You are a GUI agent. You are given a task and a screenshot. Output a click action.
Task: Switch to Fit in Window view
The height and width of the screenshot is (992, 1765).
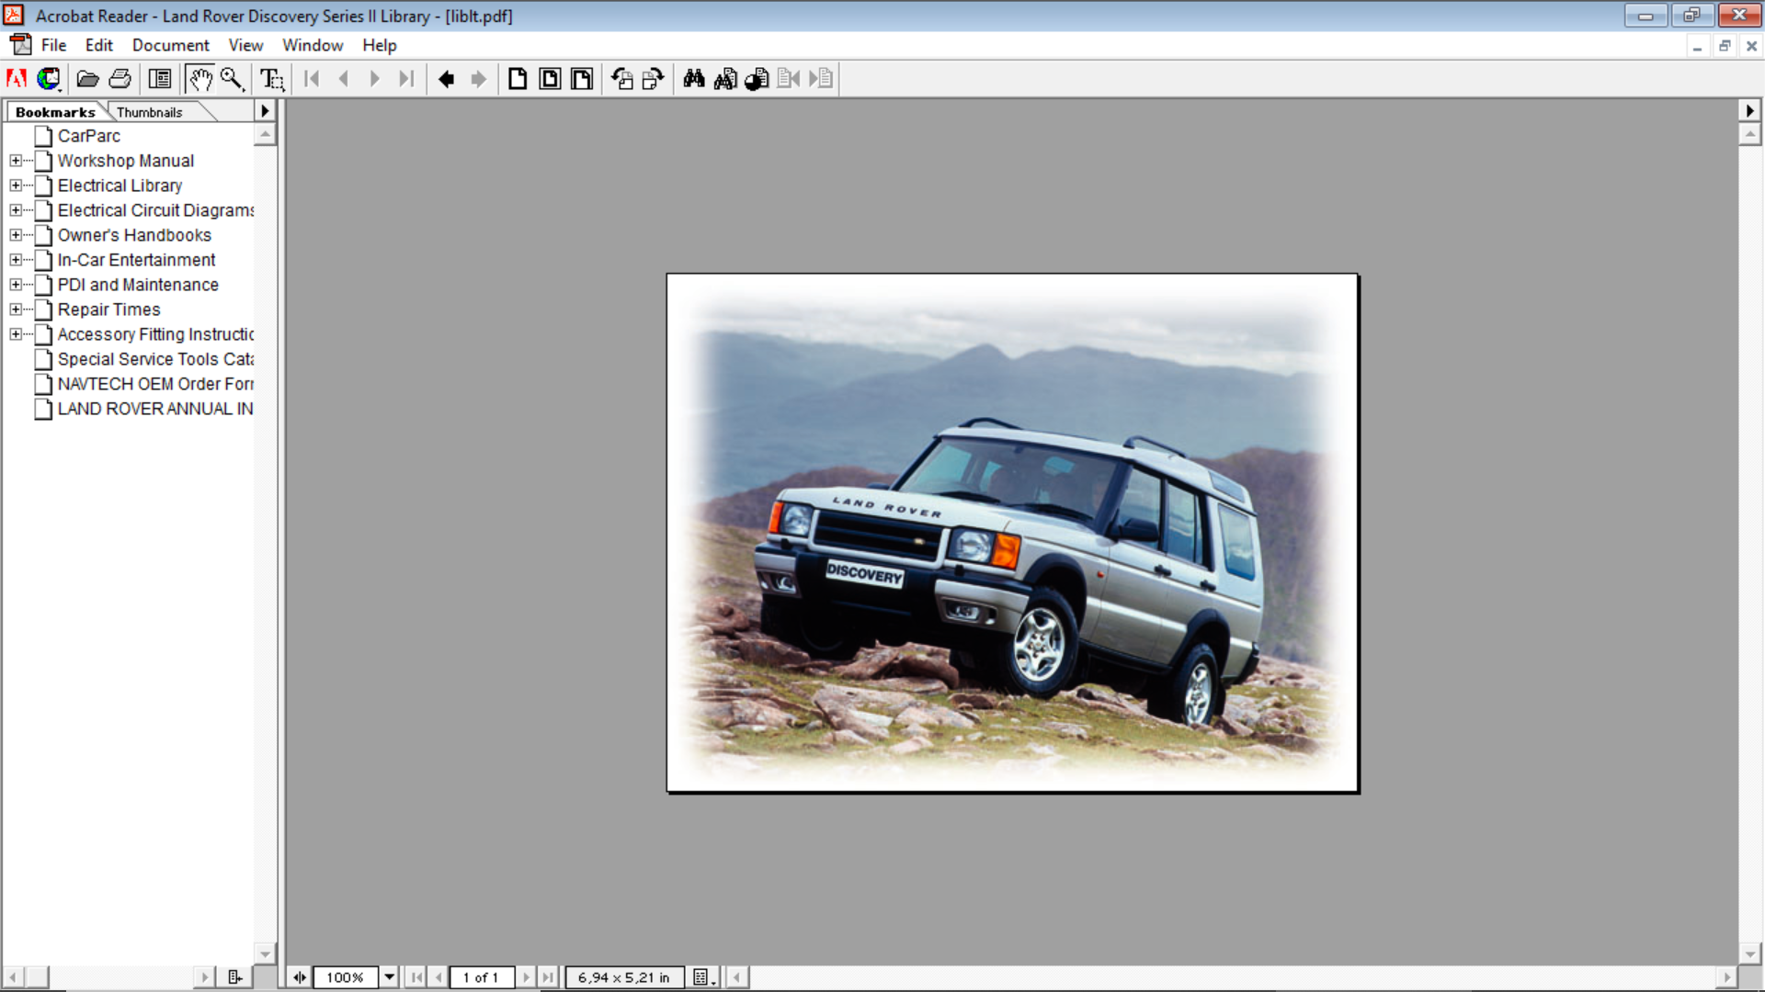click(x=550, y=79)
